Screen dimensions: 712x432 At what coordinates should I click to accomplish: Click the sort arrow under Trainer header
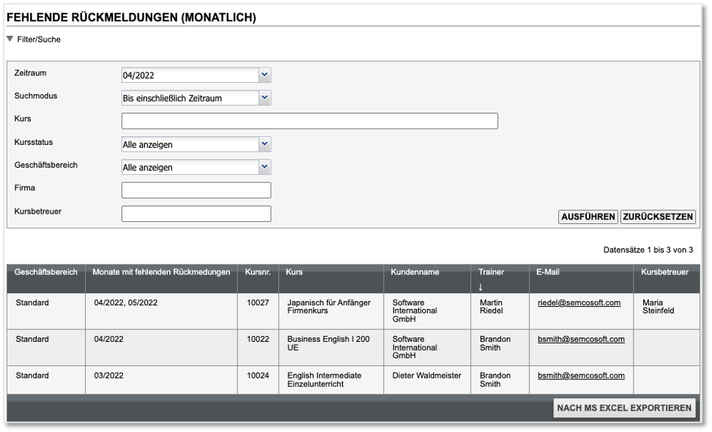tap(481, 286)
